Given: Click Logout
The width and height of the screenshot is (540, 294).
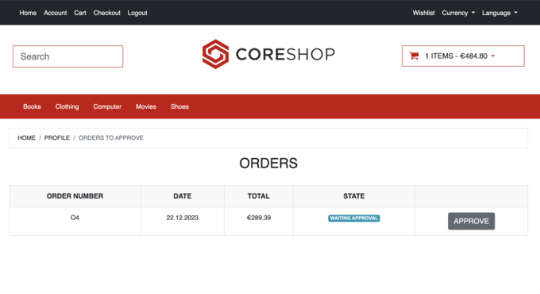Looking at the screenshot, I should (137, 13).
